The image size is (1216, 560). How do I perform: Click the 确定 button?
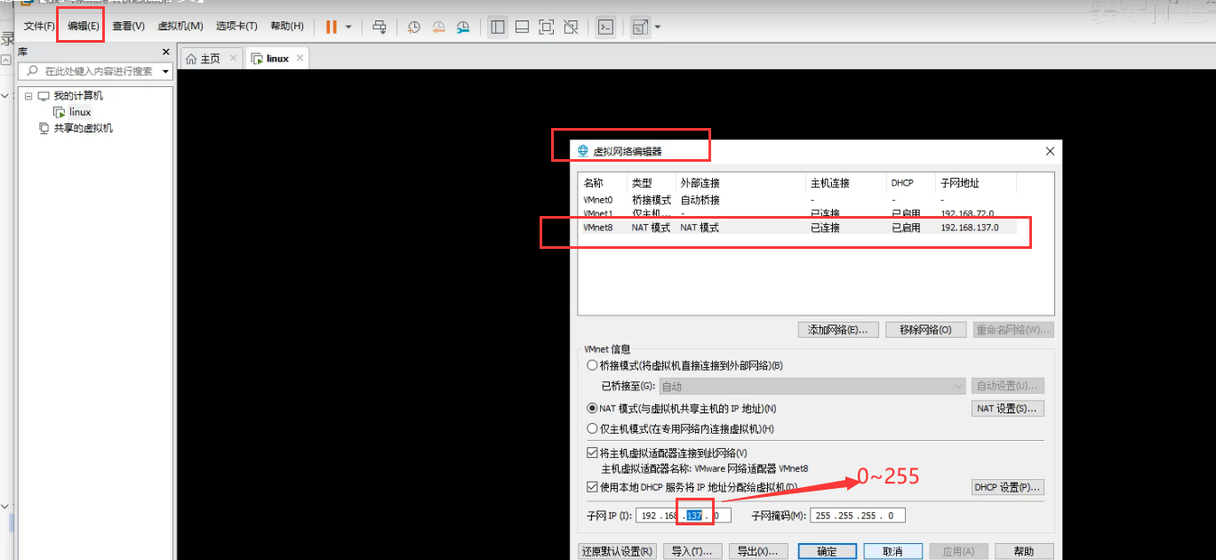[x=828, y=551]
